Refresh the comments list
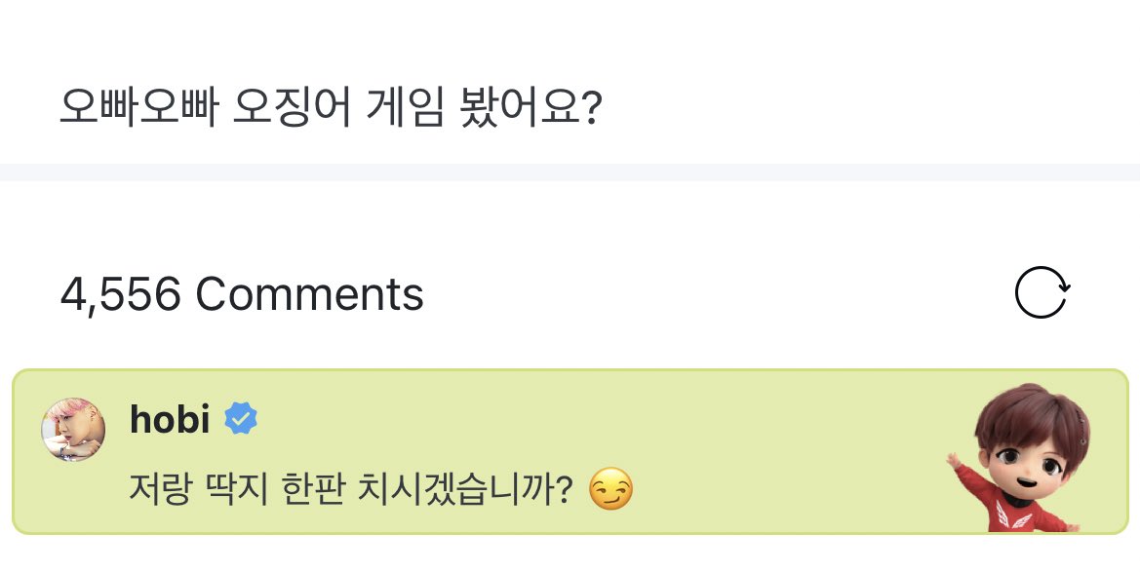Viewport: 1140px width, 572px height. click(1042, 293)
